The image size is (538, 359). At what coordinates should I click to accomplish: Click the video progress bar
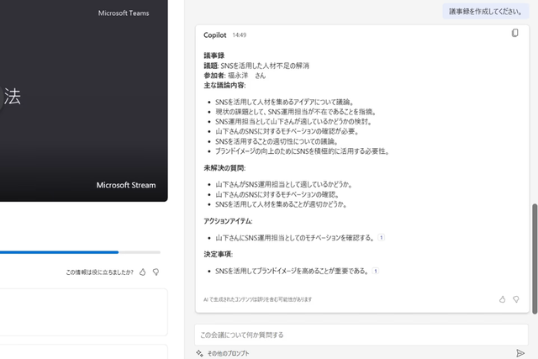[80, 251]
